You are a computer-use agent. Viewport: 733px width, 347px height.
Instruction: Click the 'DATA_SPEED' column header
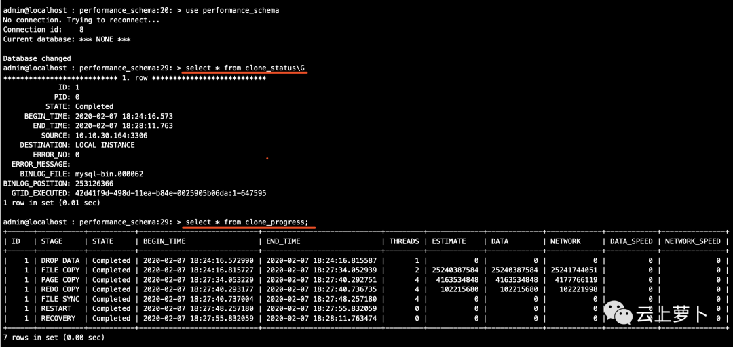click(x=631, y=241)
